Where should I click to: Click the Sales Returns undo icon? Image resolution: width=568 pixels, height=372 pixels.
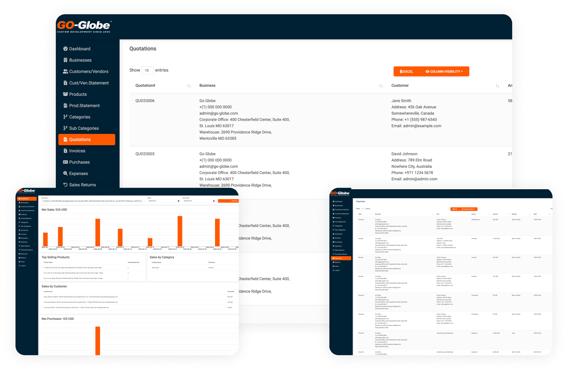[x=65, y=185]
